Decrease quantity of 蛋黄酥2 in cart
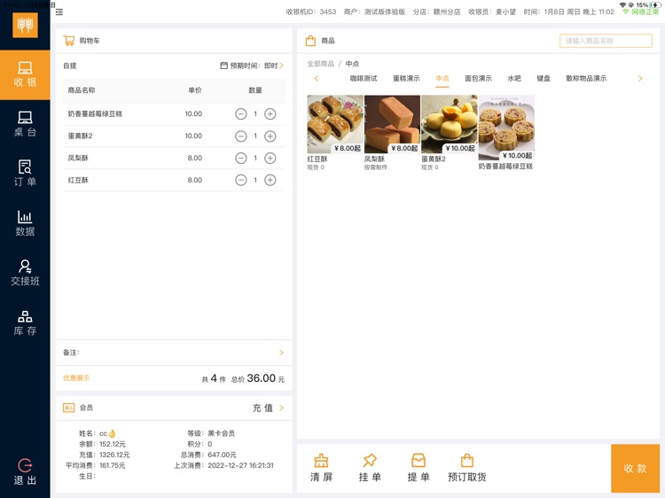 click(241, 136)
